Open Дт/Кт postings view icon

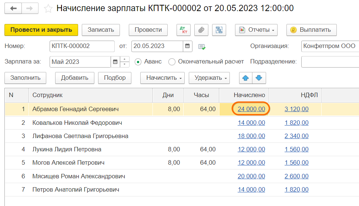[x=183, y=30]
